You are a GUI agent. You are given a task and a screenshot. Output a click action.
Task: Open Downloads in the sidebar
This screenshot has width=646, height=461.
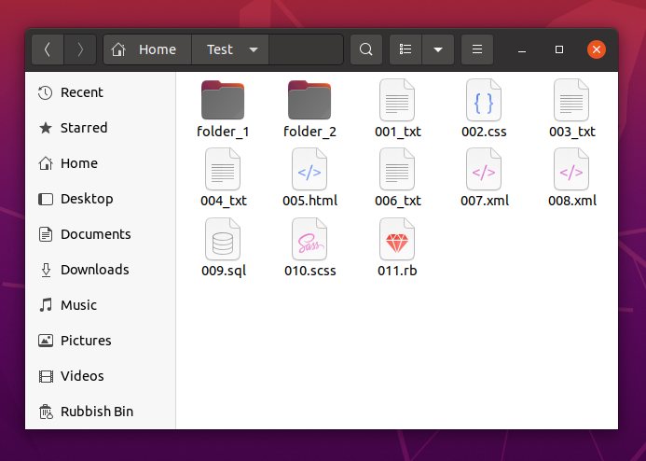(x=101, y=270)
